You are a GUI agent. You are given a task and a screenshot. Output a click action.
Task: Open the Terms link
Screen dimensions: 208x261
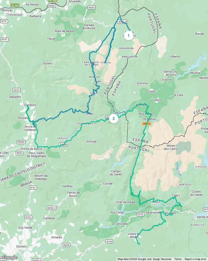[x=178, y=259]
